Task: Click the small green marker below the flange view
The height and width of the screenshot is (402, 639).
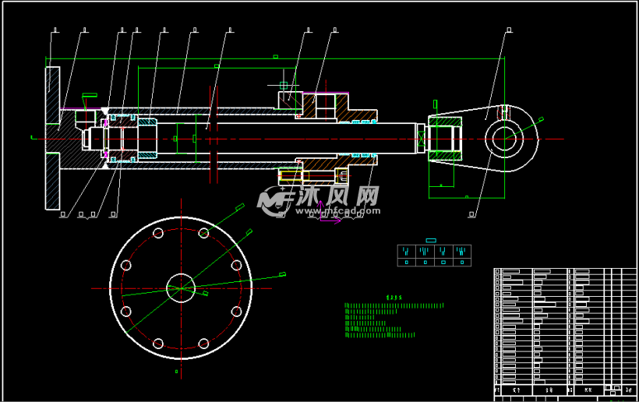Action: [177, 372]
